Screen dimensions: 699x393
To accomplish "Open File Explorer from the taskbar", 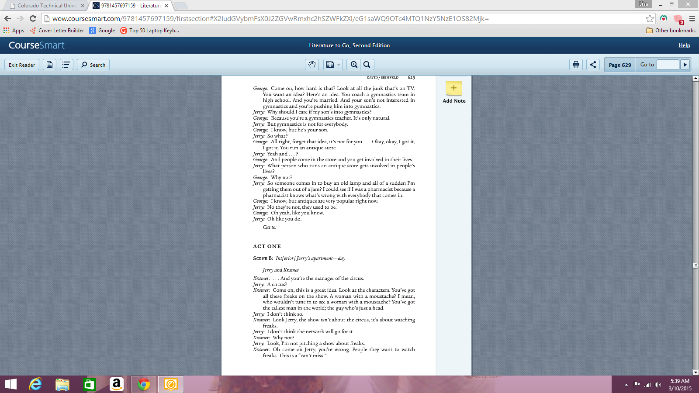I will (x=62, y=384).
